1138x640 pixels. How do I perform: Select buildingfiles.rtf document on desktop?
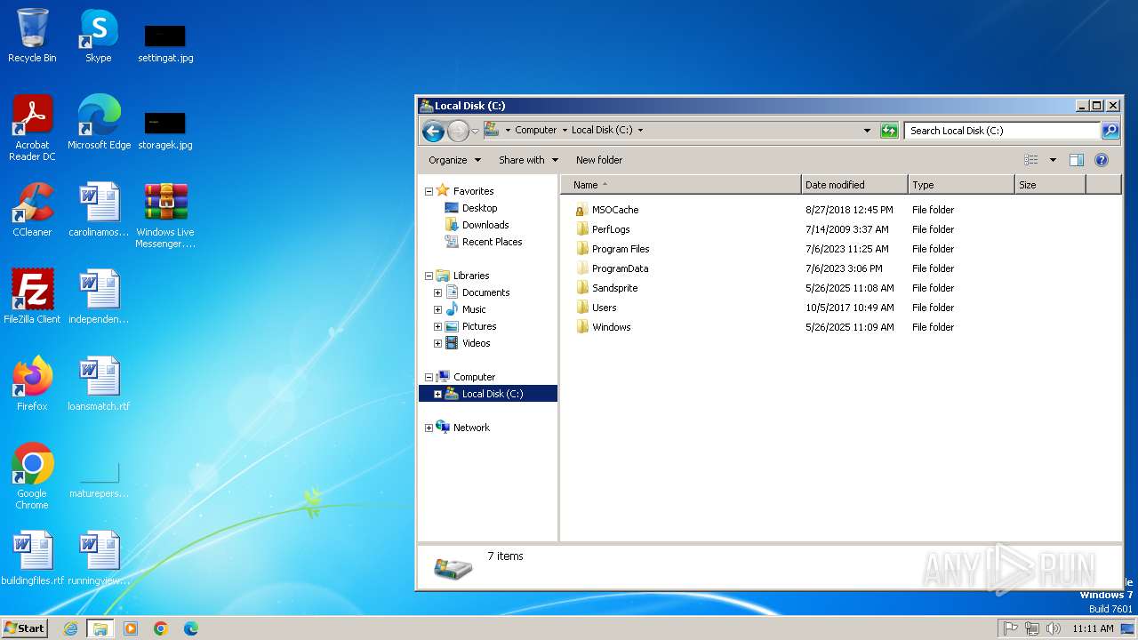(x=32, y=558)
